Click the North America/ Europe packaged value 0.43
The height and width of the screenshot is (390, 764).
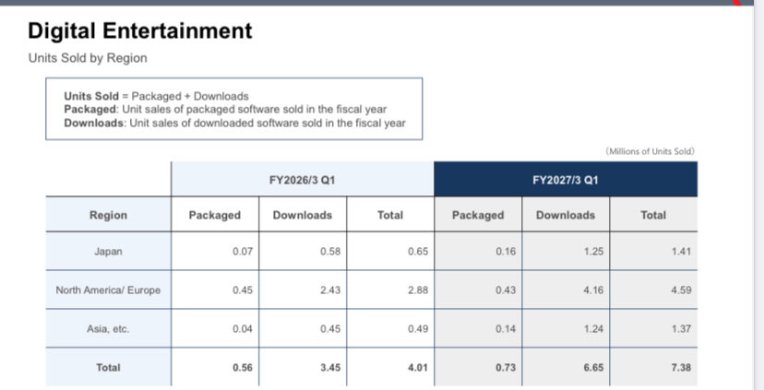pyautogui.click(x=506, y=290)
